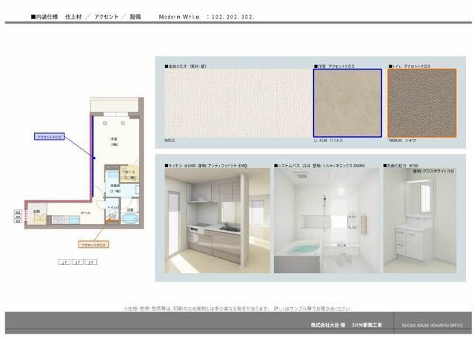Screen dimensions: 474x338
Task: Click the white overall wall cloth swatch
Action: coord(236,104)
